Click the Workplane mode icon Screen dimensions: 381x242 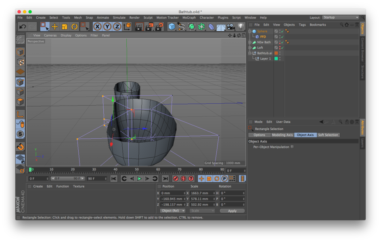tap(21, 72)
